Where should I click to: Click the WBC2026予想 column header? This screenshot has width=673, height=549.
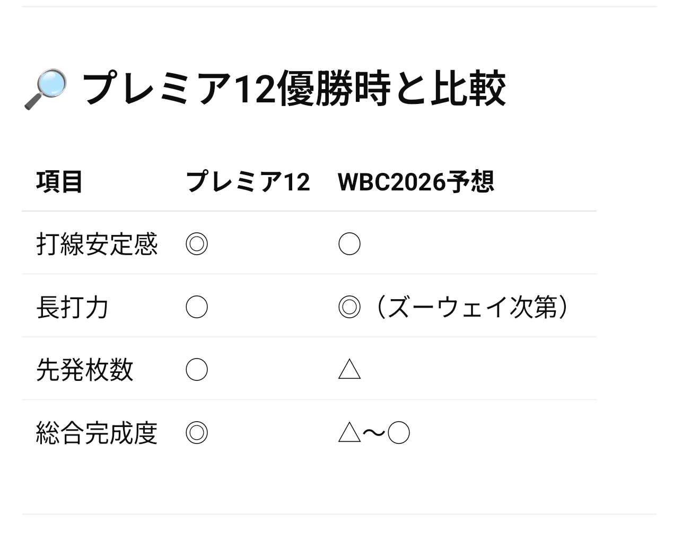416,182
